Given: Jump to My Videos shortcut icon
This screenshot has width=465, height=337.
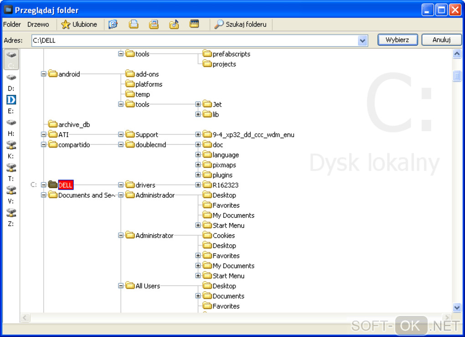Looking at the screenshot, I should pos(194,24).
